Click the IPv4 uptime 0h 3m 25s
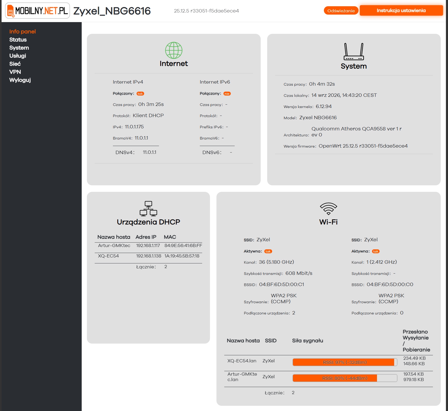 coord(151,104)
